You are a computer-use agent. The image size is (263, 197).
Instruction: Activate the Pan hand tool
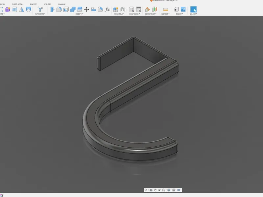155,190
